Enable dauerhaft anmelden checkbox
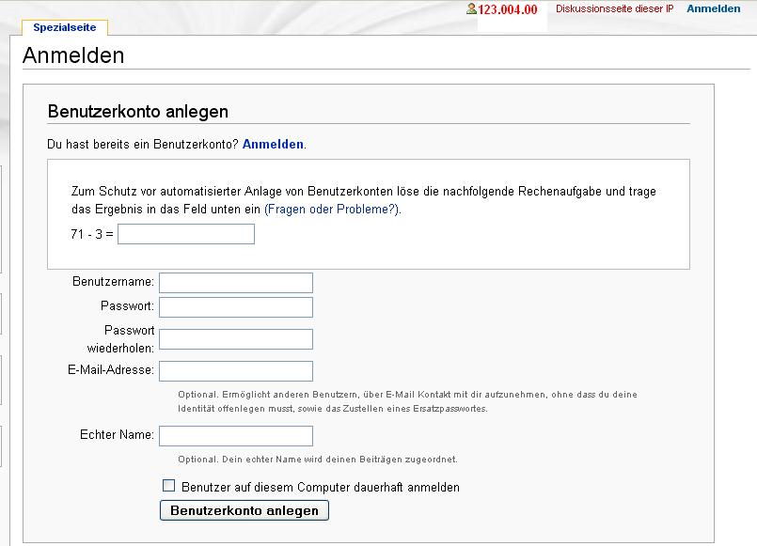The image size is (757, 546). [x=168, y=485]
